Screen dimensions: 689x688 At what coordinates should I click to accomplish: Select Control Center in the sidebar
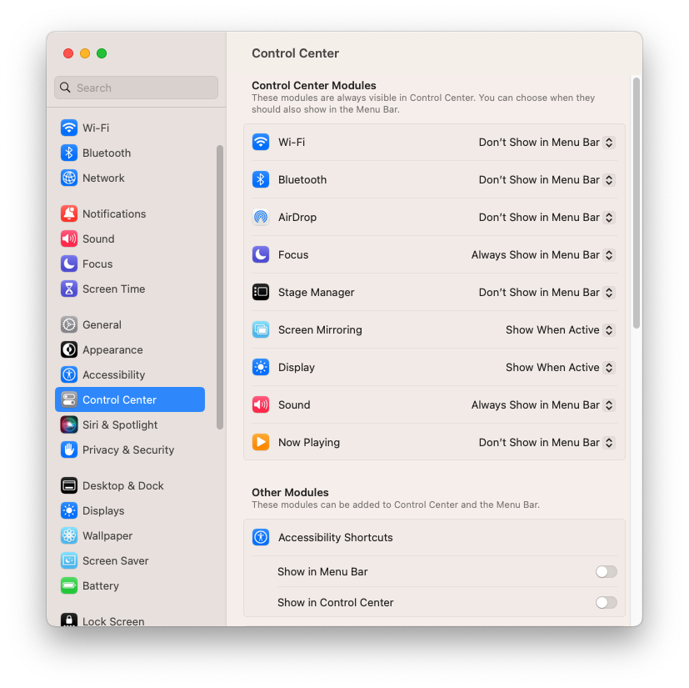(130, 399)
